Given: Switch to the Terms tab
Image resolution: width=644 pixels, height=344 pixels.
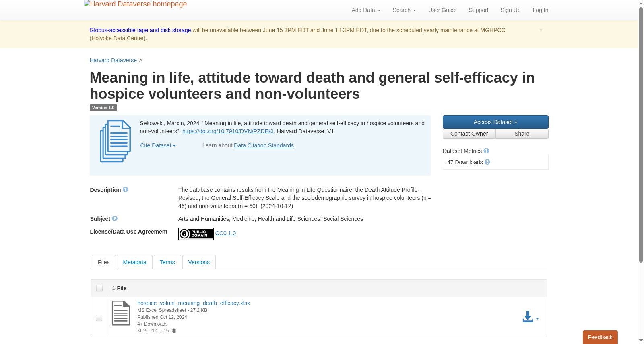Looking at the screenshot, I should click(x=167, y=262).
